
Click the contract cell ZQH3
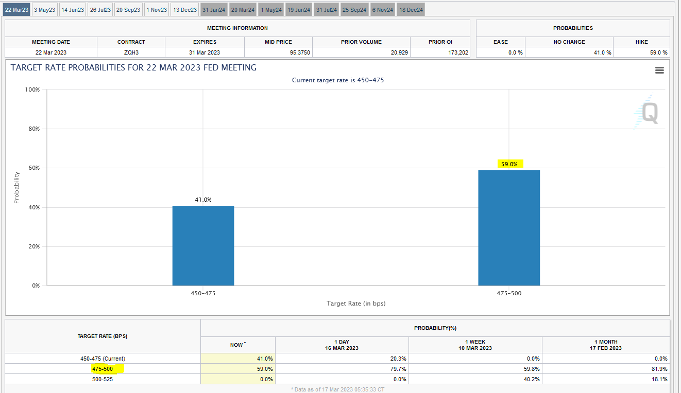coord(131,52)
